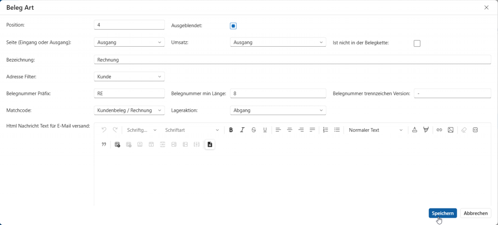Insert an ordered numbered list
Screen dimensions: 498x225
(x=325, y=130)
